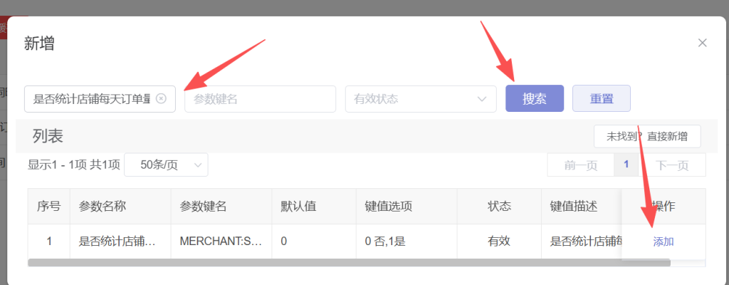Screen dimensions: 729x285
Task: Click 未找到？直接新增 button
Action: tap(646, 136)
